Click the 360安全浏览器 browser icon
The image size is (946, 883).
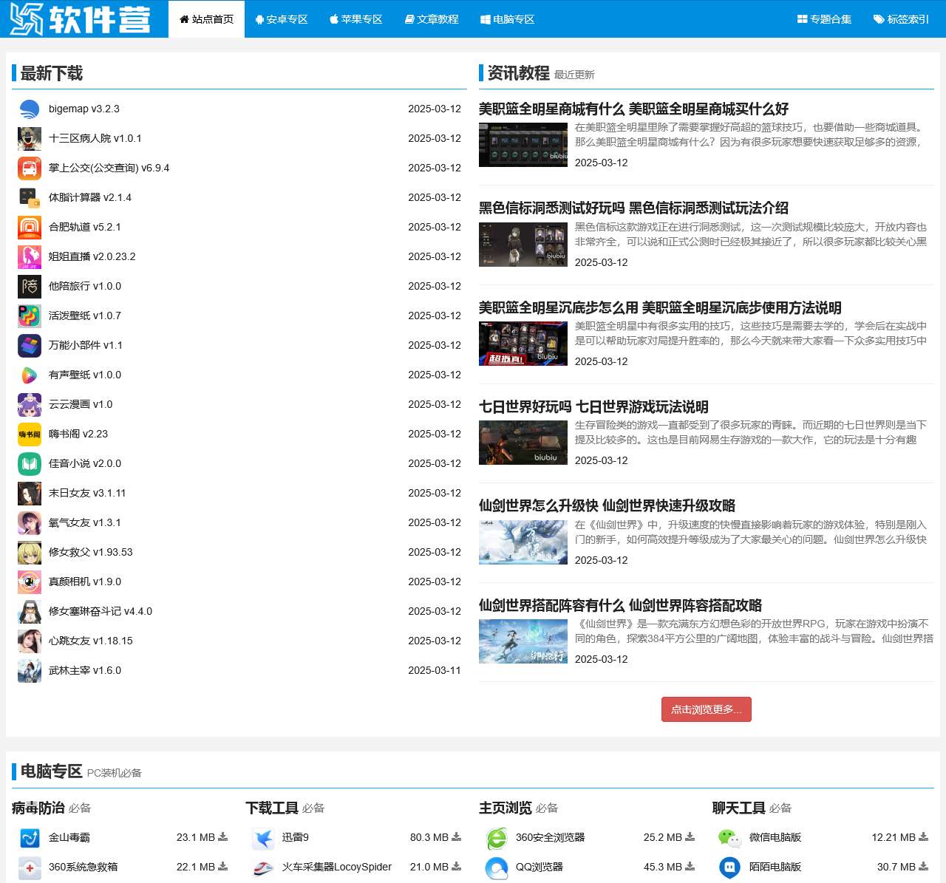497,838
